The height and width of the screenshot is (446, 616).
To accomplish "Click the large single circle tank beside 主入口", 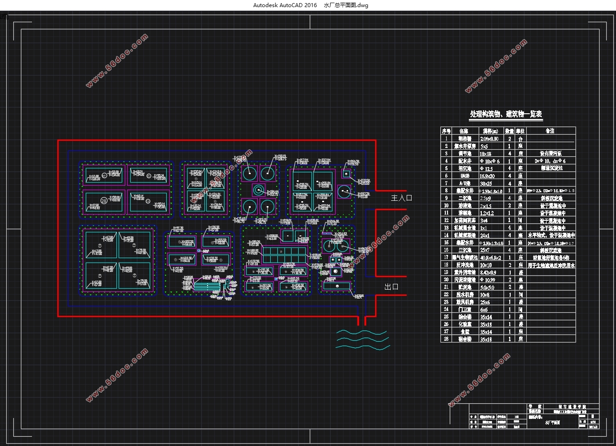I will [x=344, y=192].
